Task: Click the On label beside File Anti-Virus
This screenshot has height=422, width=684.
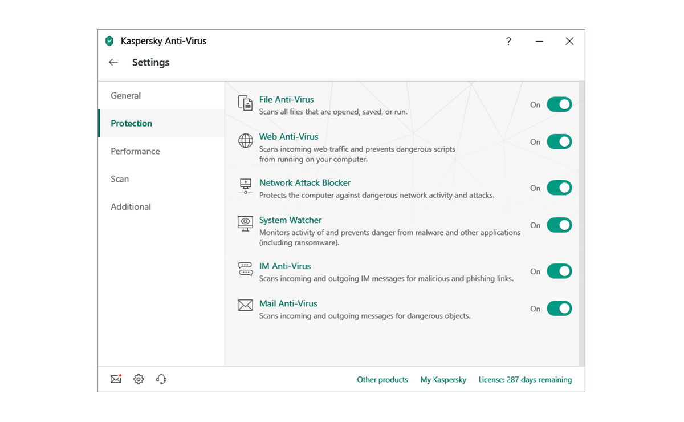Action: pyautogui.click(x=535, y=105)
